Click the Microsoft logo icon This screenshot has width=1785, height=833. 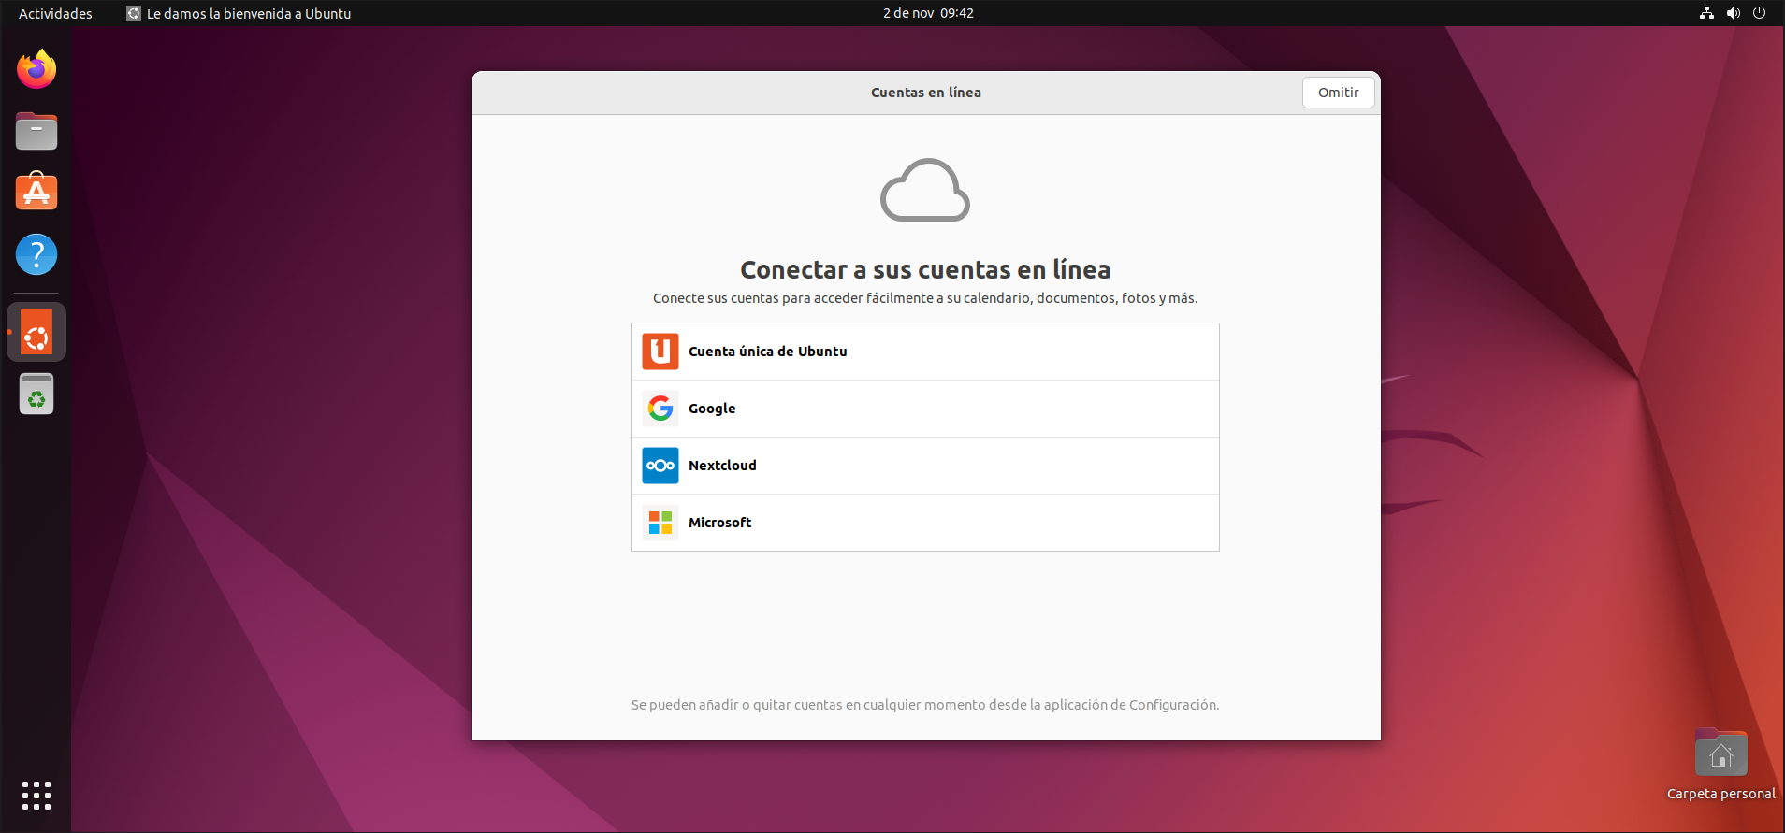point(660,523)
